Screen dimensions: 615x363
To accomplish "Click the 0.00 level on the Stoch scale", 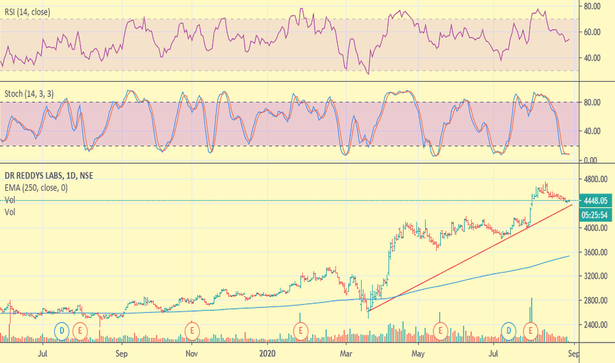I will click(591, 160).
